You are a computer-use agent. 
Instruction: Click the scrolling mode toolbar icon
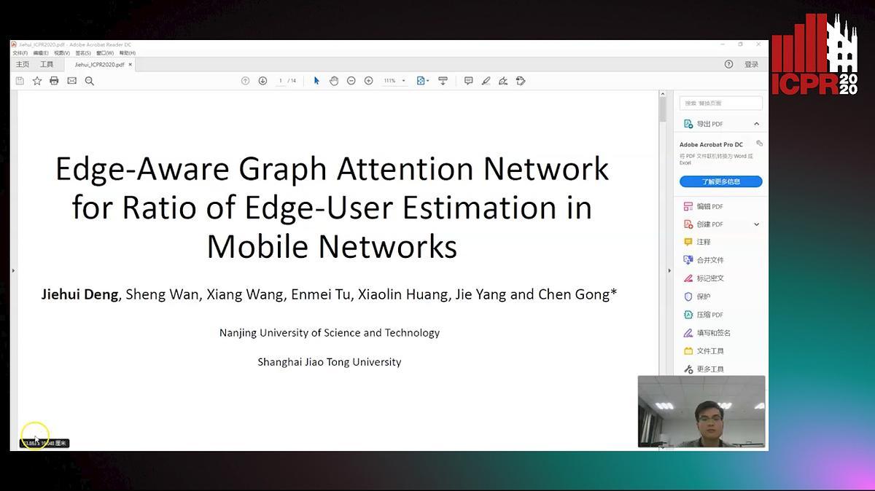coord(443,81)
